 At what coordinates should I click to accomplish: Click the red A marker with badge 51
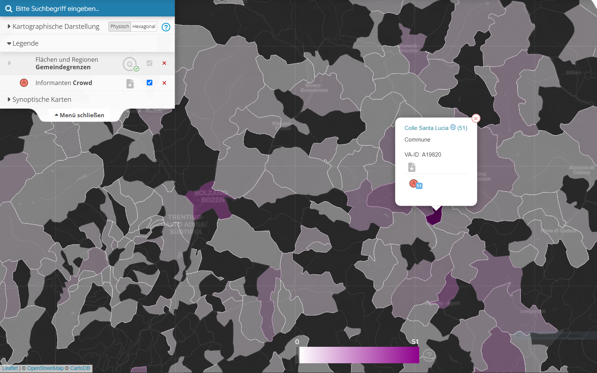(414, 184)
